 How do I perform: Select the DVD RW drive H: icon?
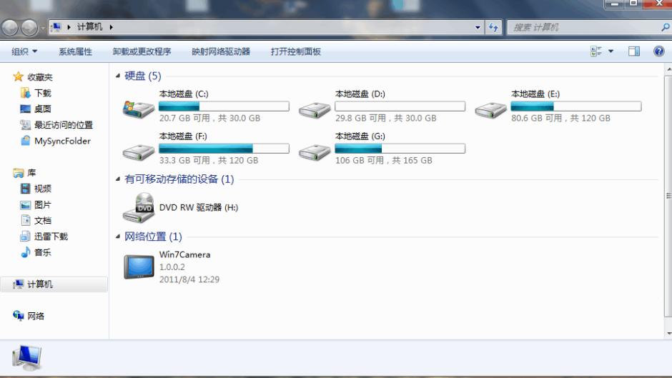139,207
